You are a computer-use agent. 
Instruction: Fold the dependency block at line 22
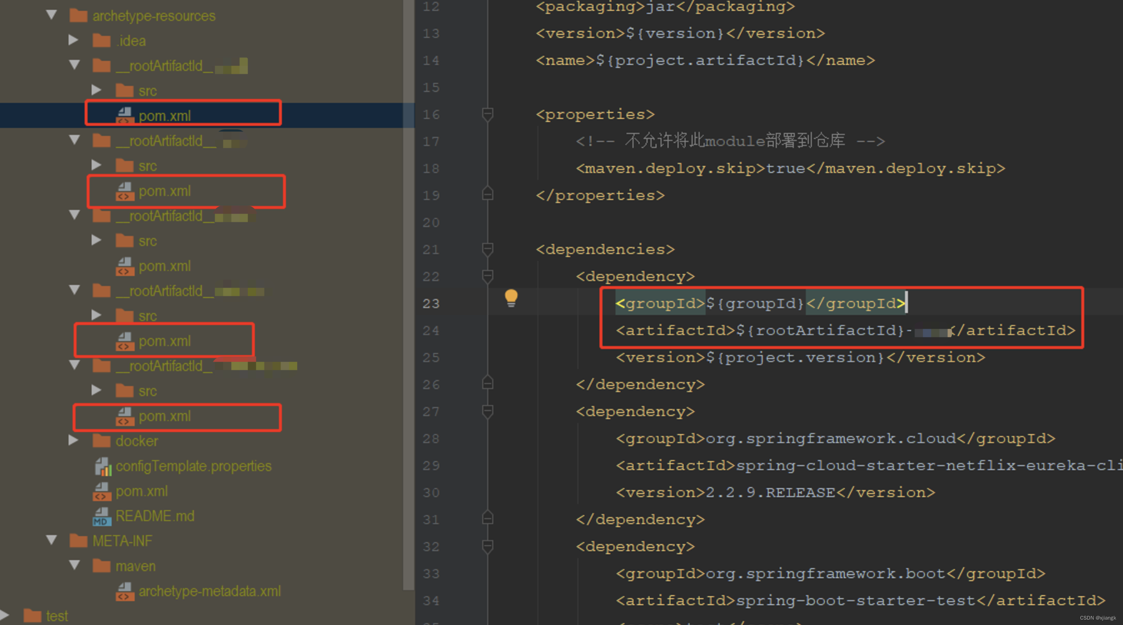pos(487,277)
